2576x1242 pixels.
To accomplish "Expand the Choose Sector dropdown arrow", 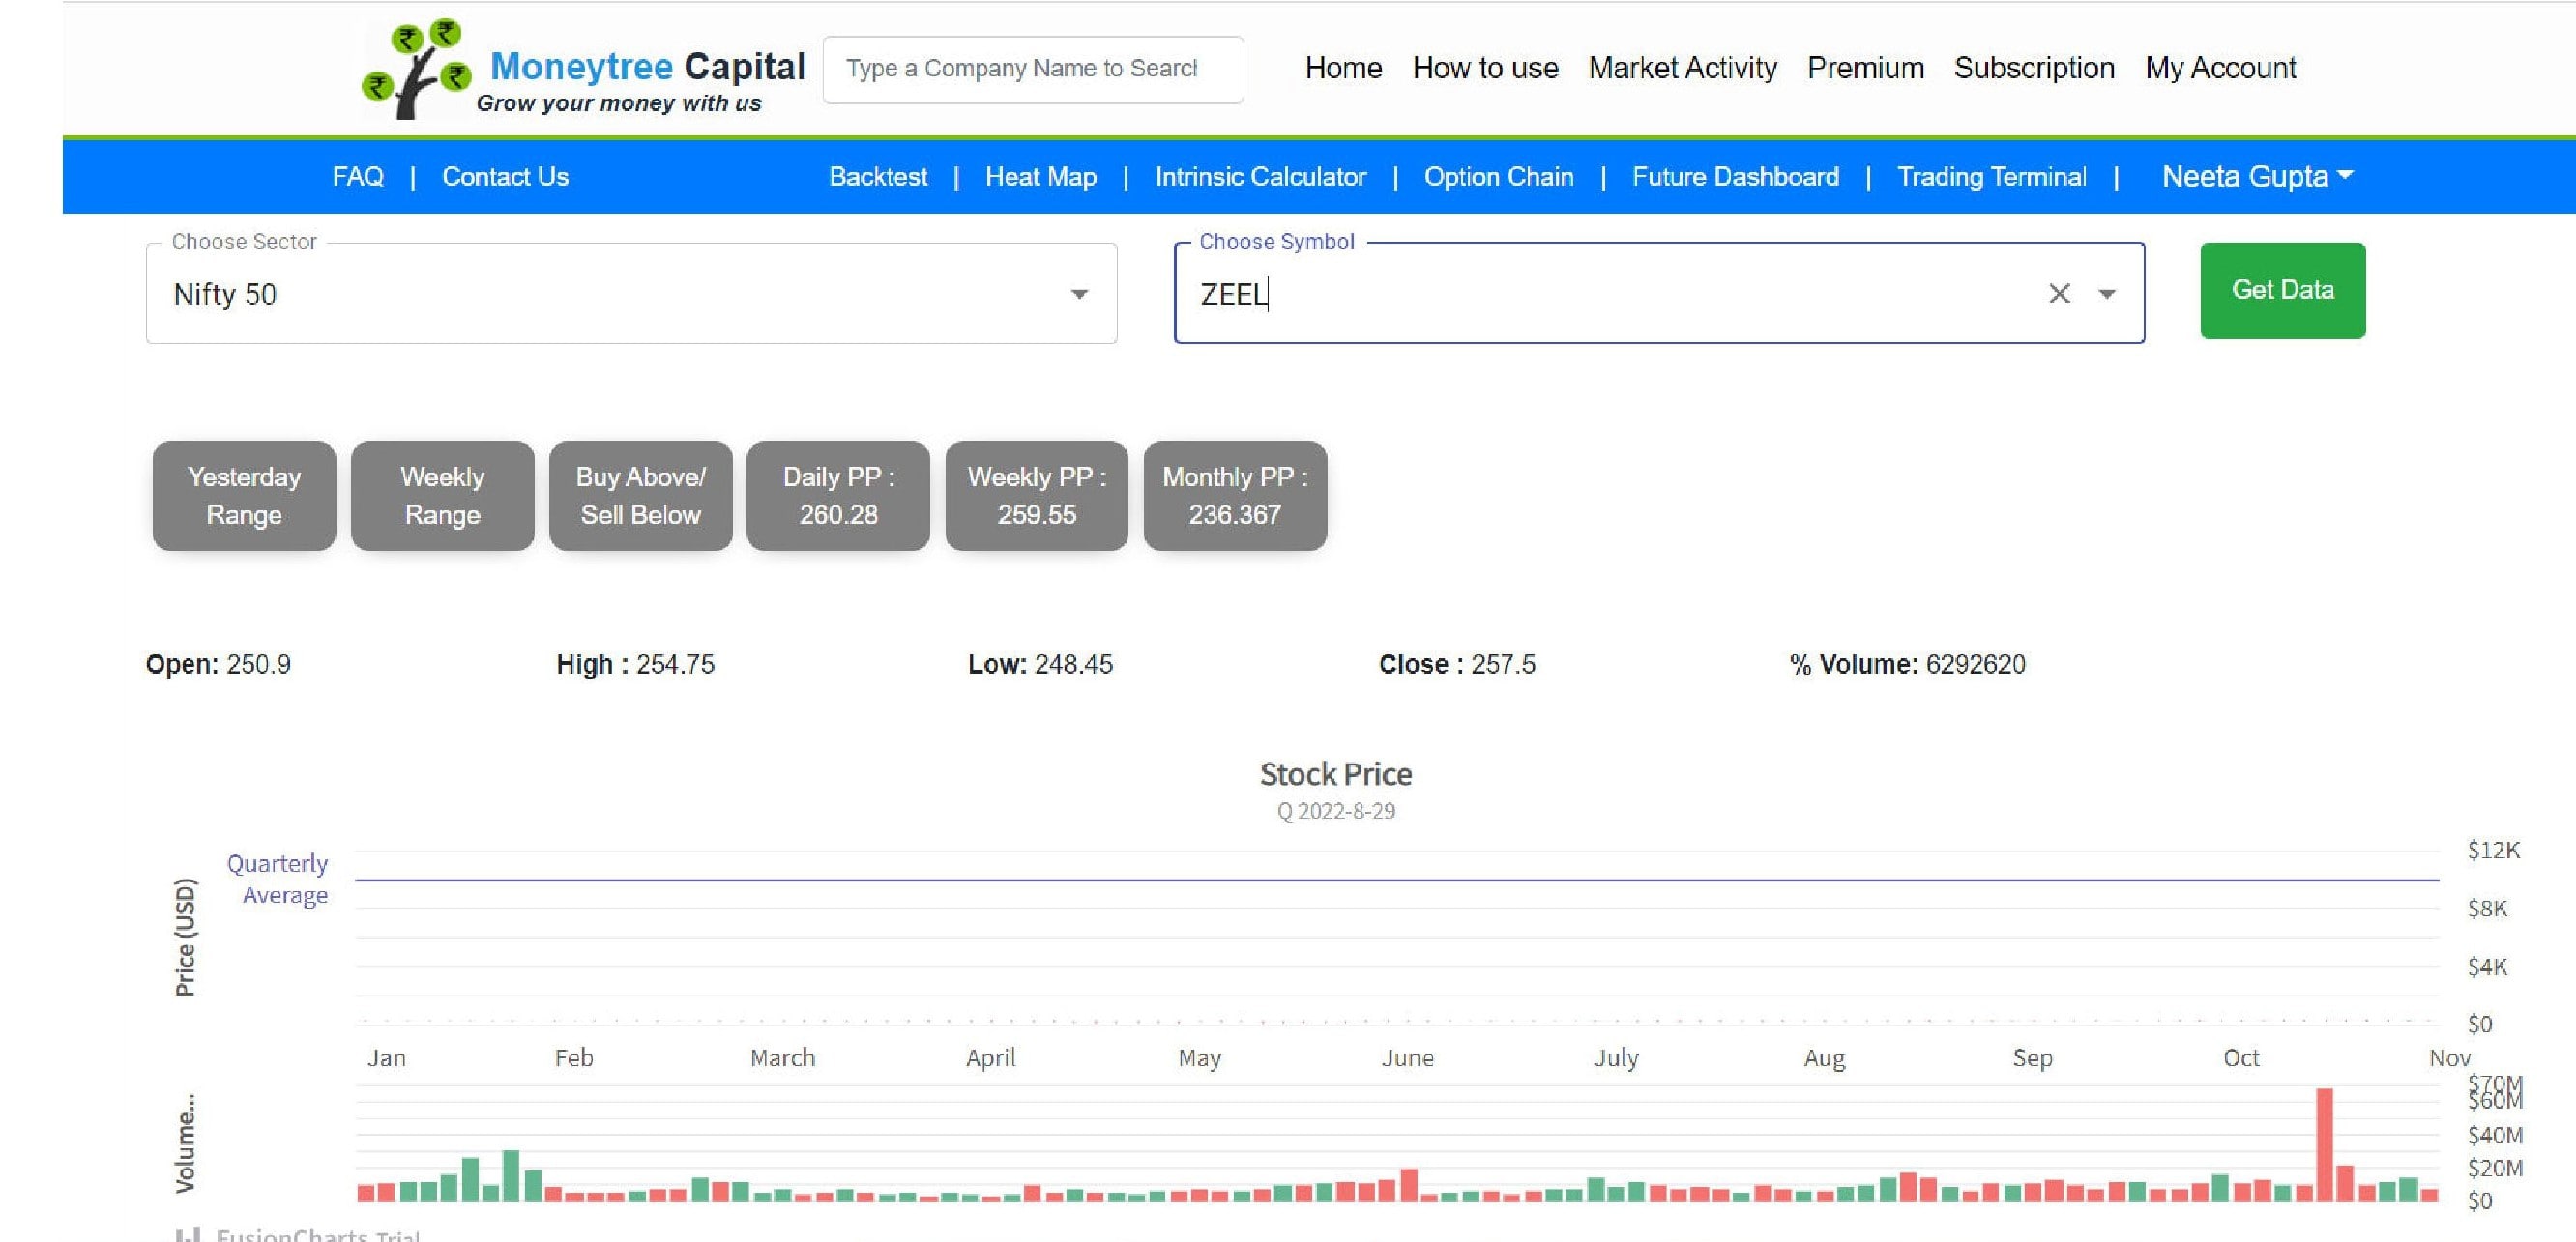I will pos(1079,294).
